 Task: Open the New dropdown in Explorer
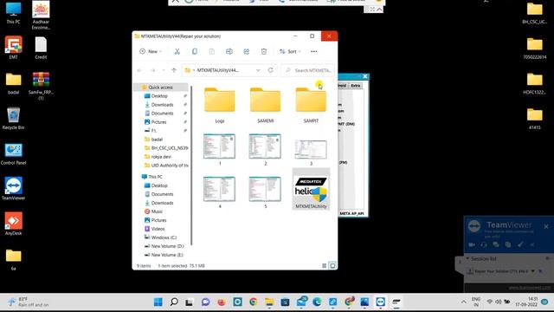[151, 52]
